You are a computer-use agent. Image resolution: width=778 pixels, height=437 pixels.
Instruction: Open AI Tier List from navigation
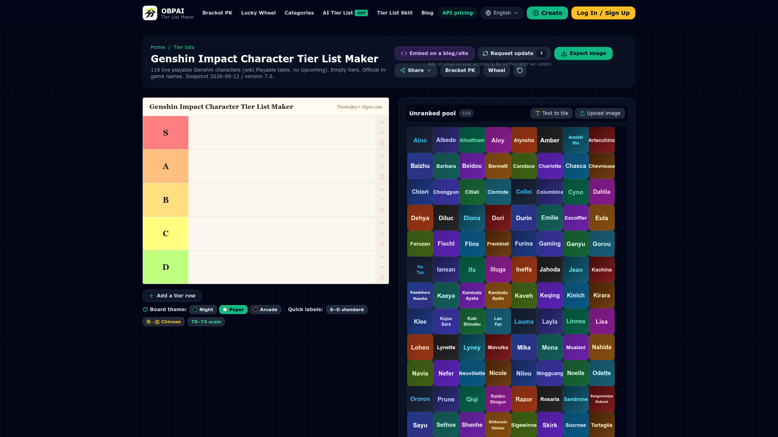[x=345, y=13]
